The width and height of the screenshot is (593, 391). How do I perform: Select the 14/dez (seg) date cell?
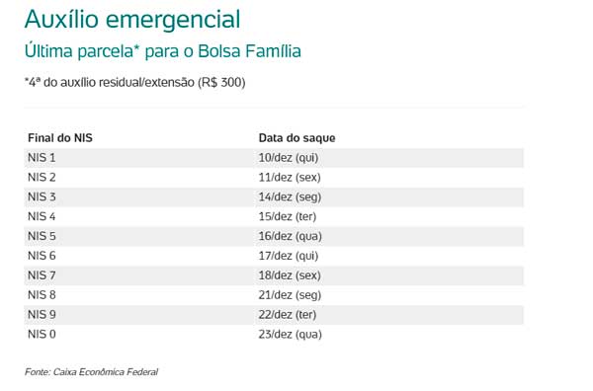tap(290, 197)
